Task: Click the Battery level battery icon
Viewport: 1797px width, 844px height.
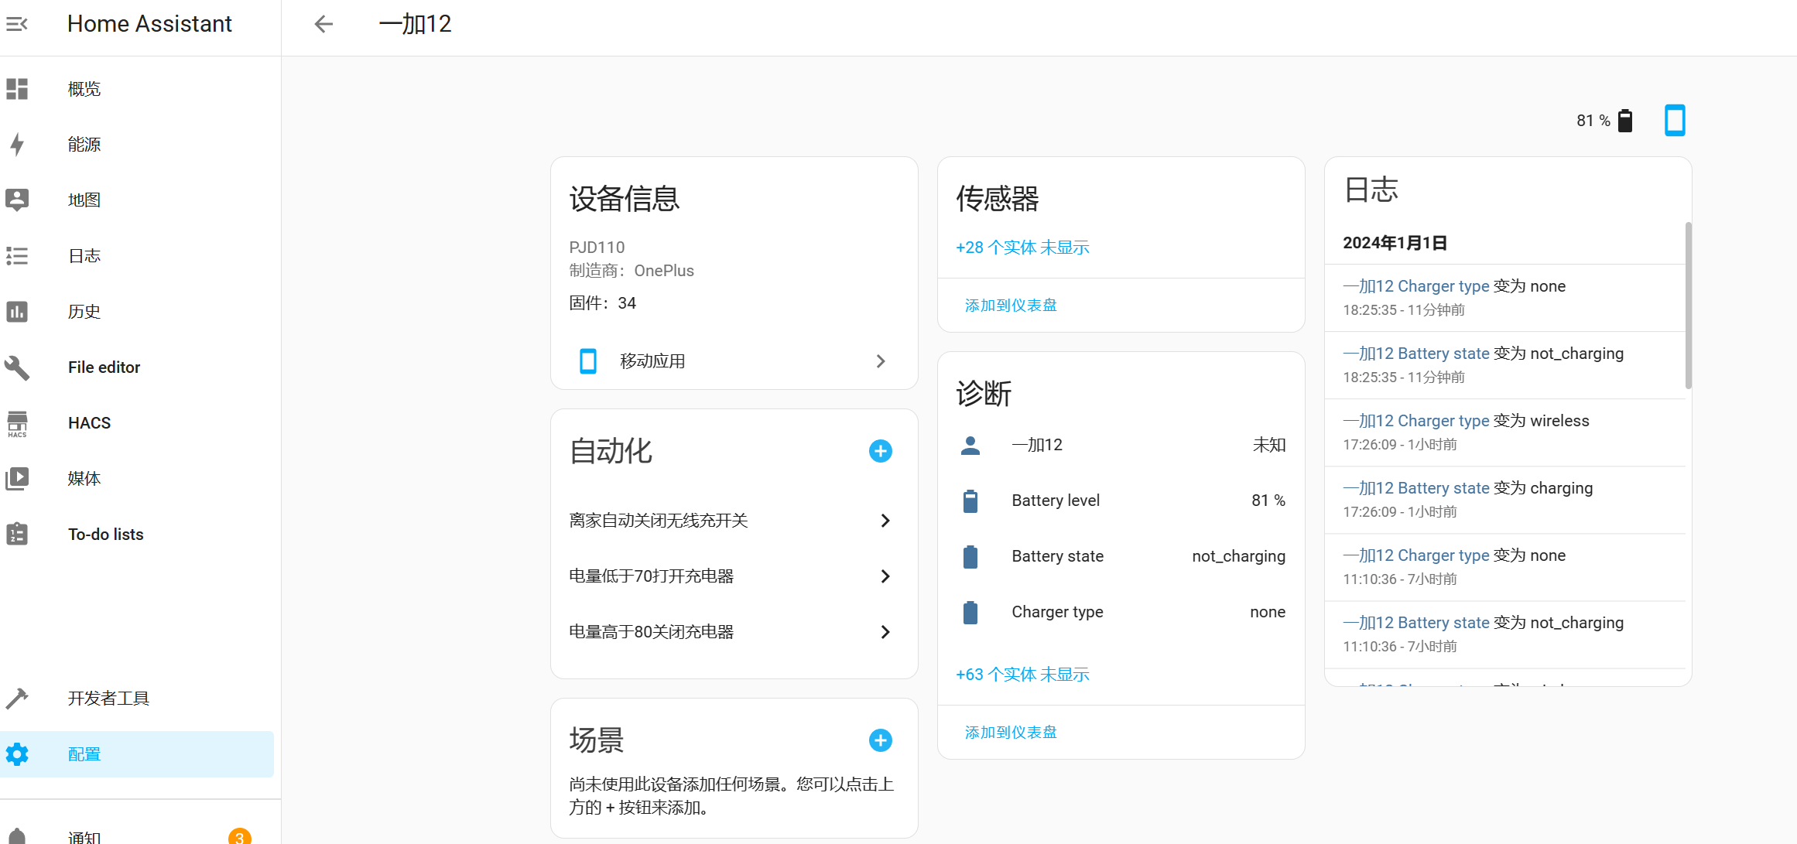Action: [970, 501]
